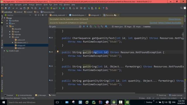Click the Open folder toolbar icon

pyautogui.click(x=2, y=8)
